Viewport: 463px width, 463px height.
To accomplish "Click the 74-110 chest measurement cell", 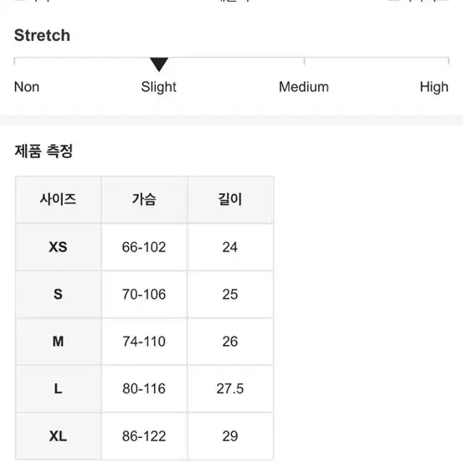I will coord(144,342).
